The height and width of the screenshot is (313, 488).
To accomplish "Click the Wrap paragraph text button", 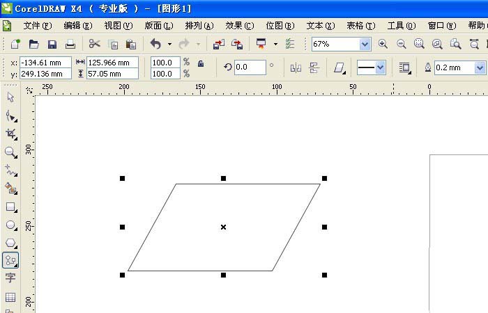I will (x=404, y=67).
